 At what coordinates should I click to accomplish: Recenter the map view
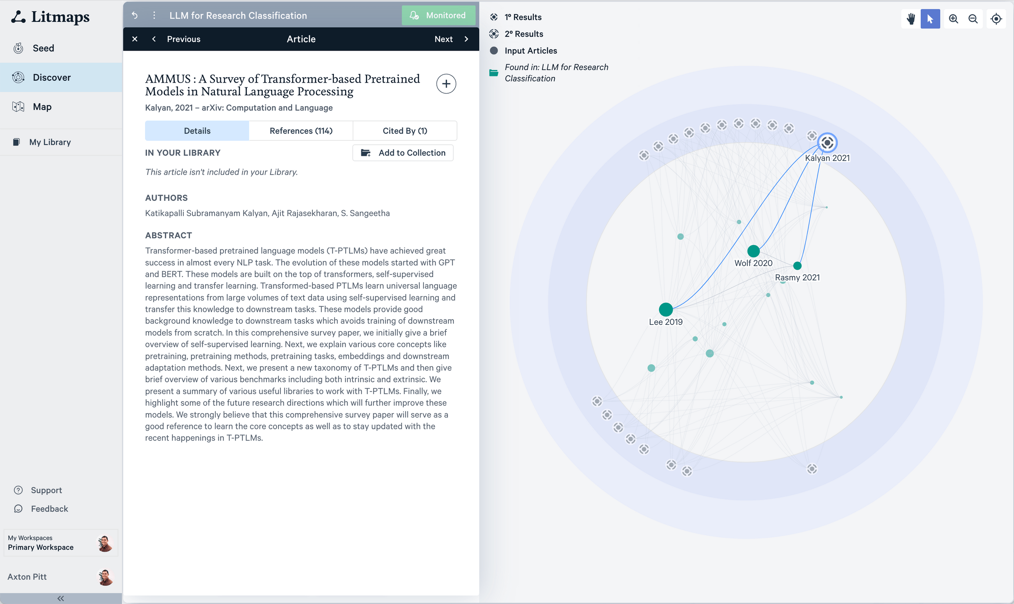996,19
